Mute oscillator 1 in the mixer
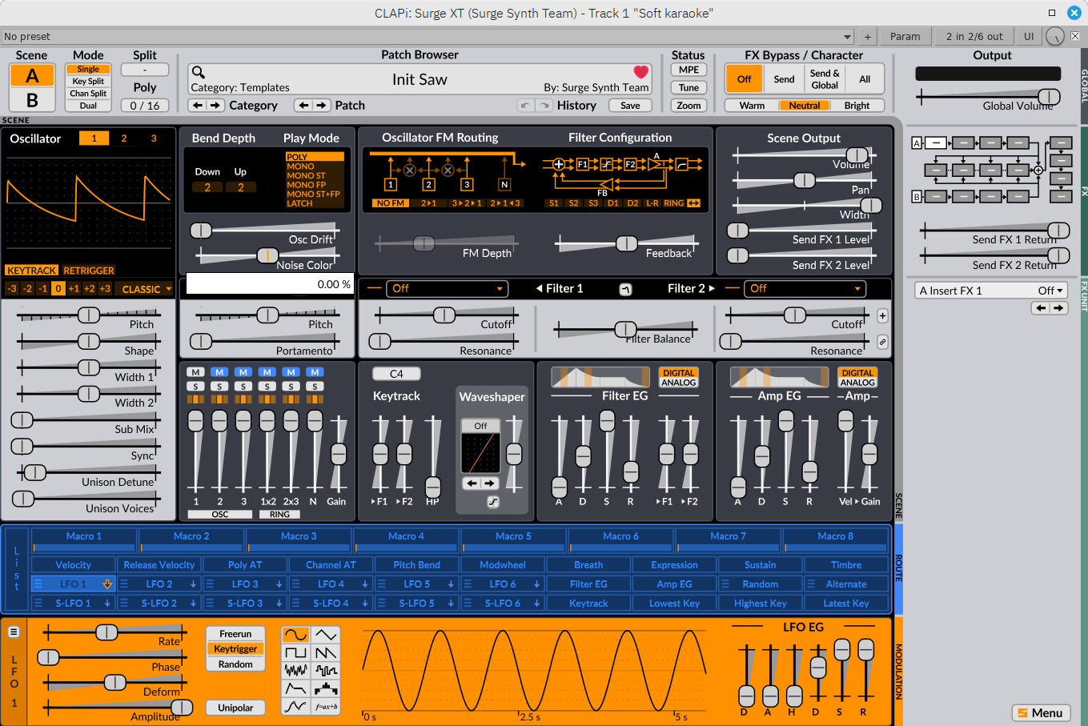Viewport: 1088px width, 726px height. (x=195, y=372)
